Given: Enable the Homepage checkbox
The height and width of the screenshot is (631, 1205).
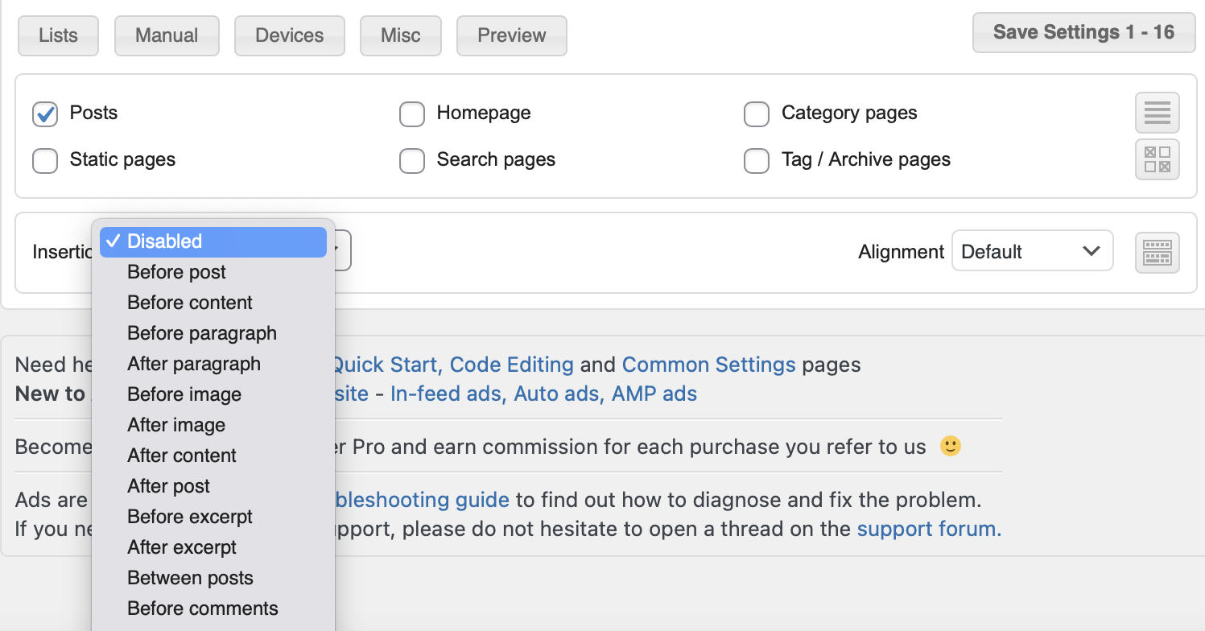Looking at the screenshot, I should (412, 114).
